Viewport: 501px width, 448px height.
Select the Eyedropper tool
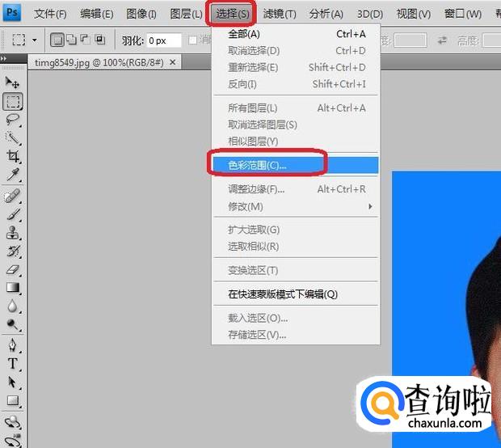coord(13,175)
